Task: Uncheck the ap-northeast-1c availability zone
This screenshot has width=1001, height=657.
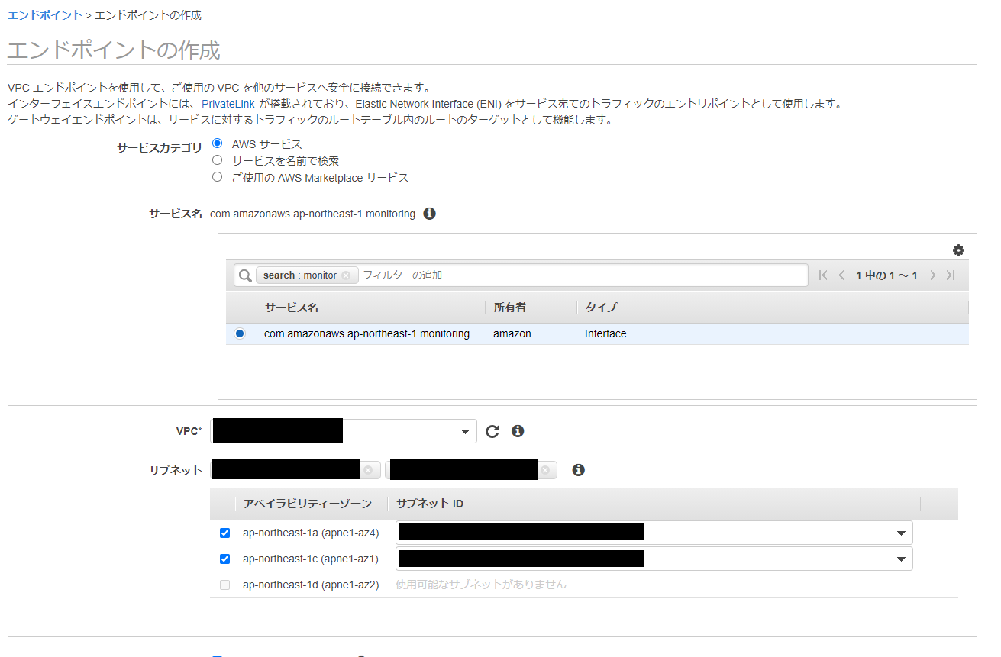Action: point(224,559)
